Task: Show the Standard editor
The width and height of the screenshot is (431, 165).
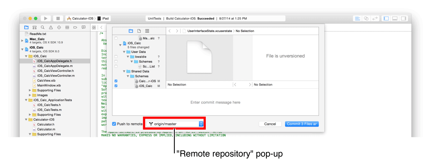Action: [x=357, y=18]
